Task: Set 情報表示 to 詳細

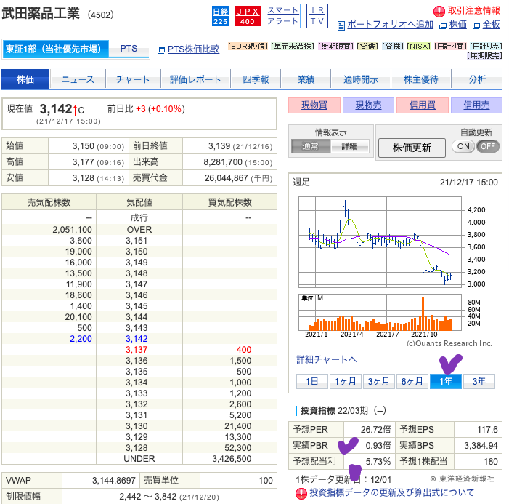Action: pyautogui.click(x=349, y=146)
